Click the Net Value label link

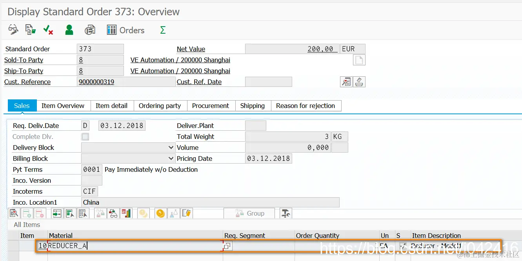(x=191, y=49)
